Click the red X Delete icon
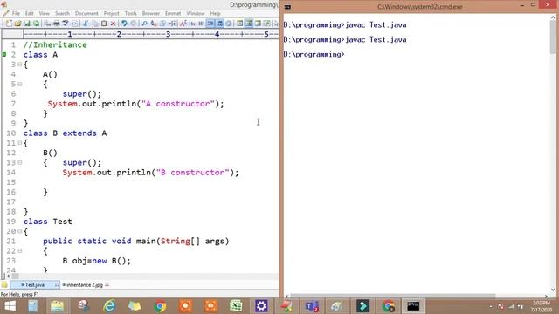This screenshot has height=314, width=559. click(x=113, y=24)
